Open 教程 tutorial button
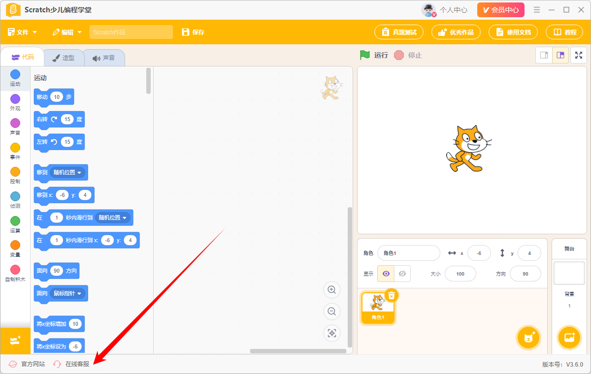Viewport: 591px width, 374px height. [564, 32]
